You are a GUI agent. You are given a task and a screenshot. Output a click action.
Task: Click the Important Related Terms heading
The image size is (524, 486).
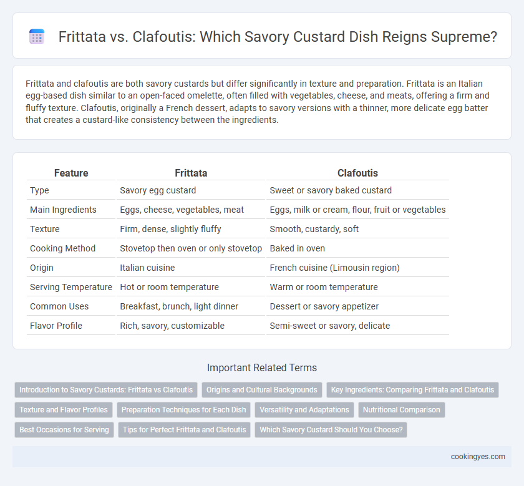click(261, 367)
